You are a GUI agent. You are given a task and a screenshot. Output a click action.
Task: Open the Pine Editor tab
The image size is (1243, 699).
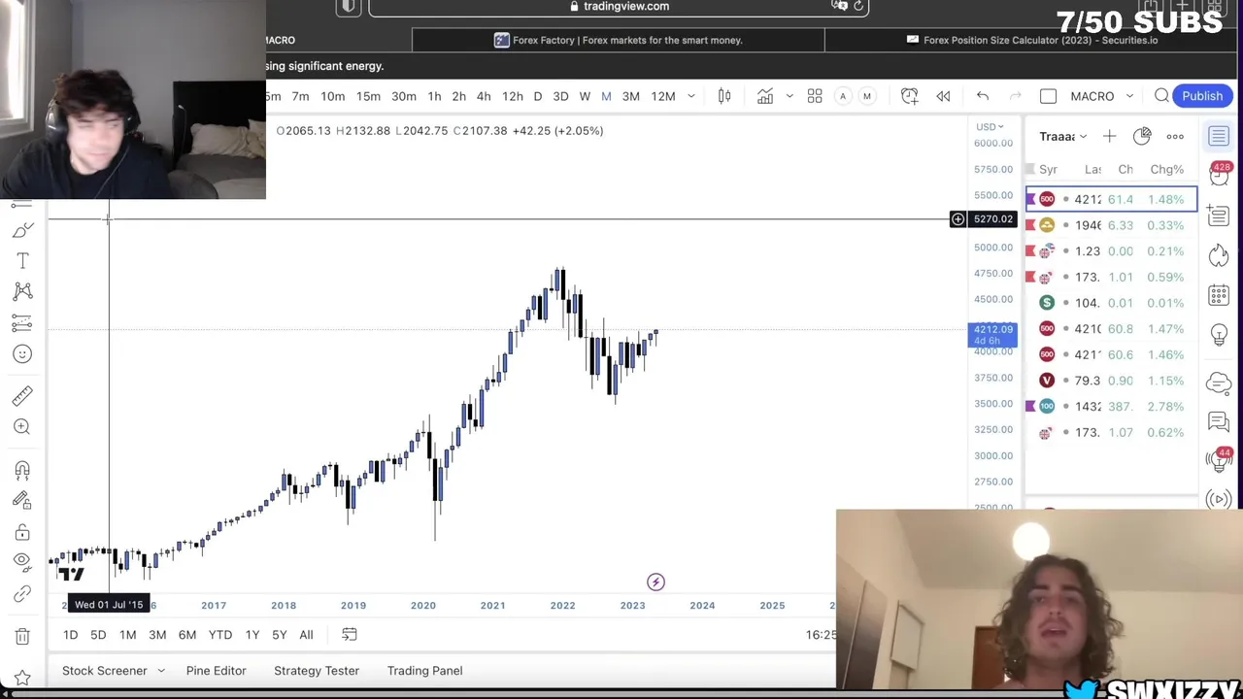coord(216,671)
